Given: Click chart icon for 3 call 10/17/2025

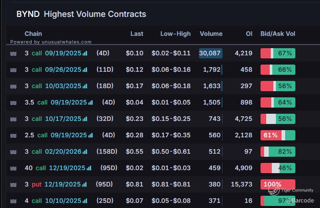Looking at the screenshot, I should [x=85, y=119].
